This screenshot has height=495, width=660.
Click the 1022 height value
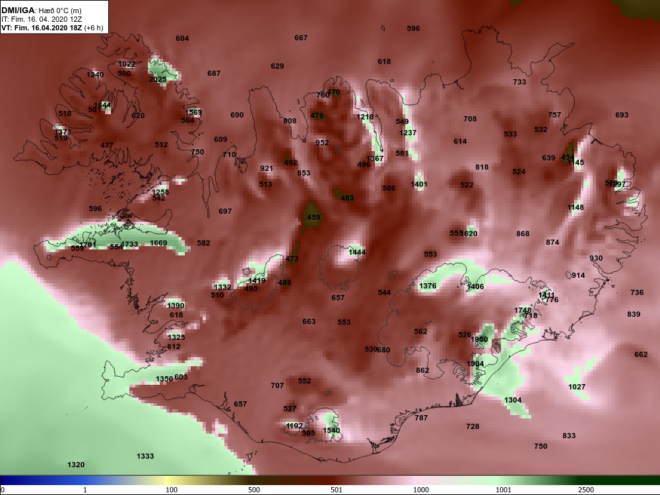pyautogui.click(x=127, y=65)
